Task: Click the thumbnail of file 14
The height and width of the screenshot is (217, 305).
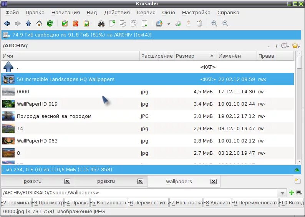Action: coord(8,129)
